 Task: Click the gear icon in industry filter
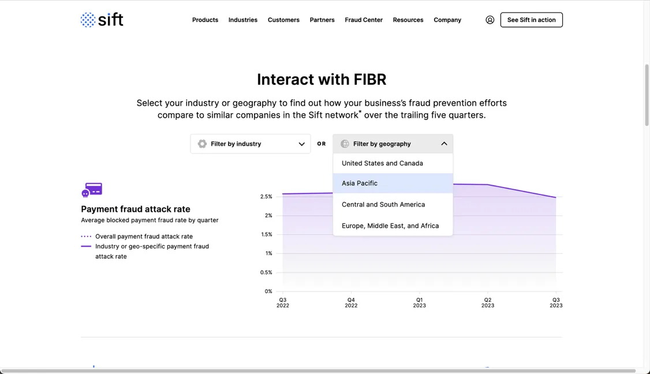(x=202, y=144)
